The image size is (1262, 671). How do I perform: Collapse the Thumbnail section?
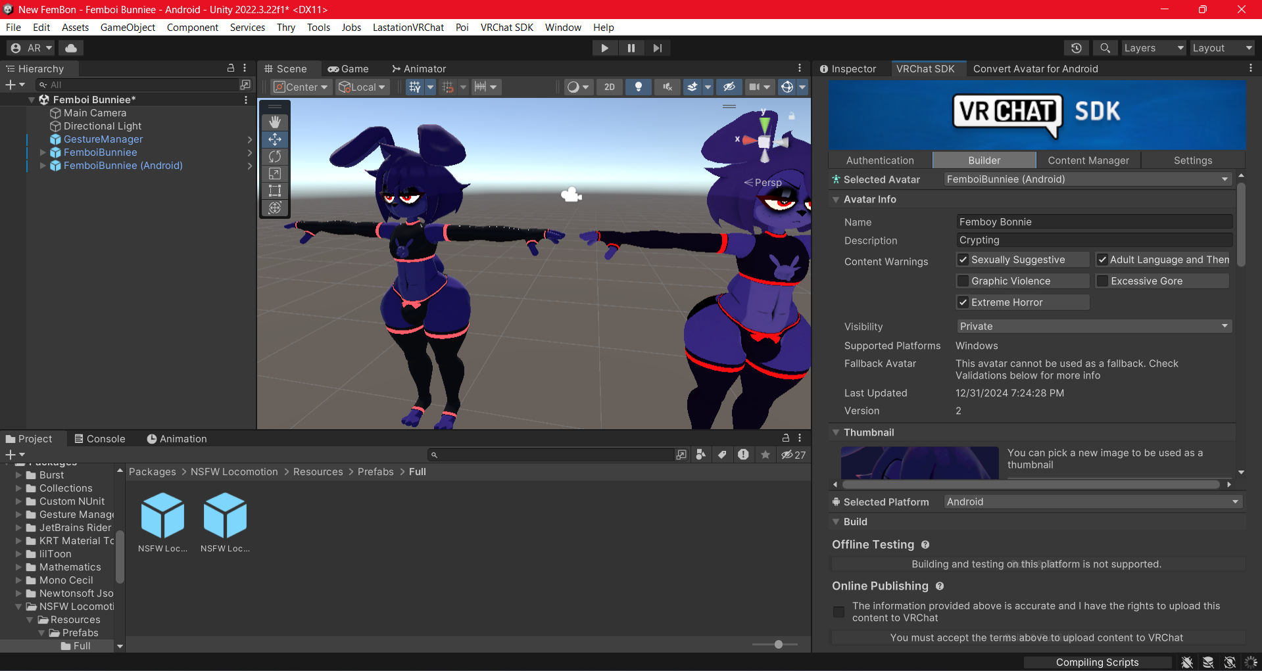[x=836, y=432]
